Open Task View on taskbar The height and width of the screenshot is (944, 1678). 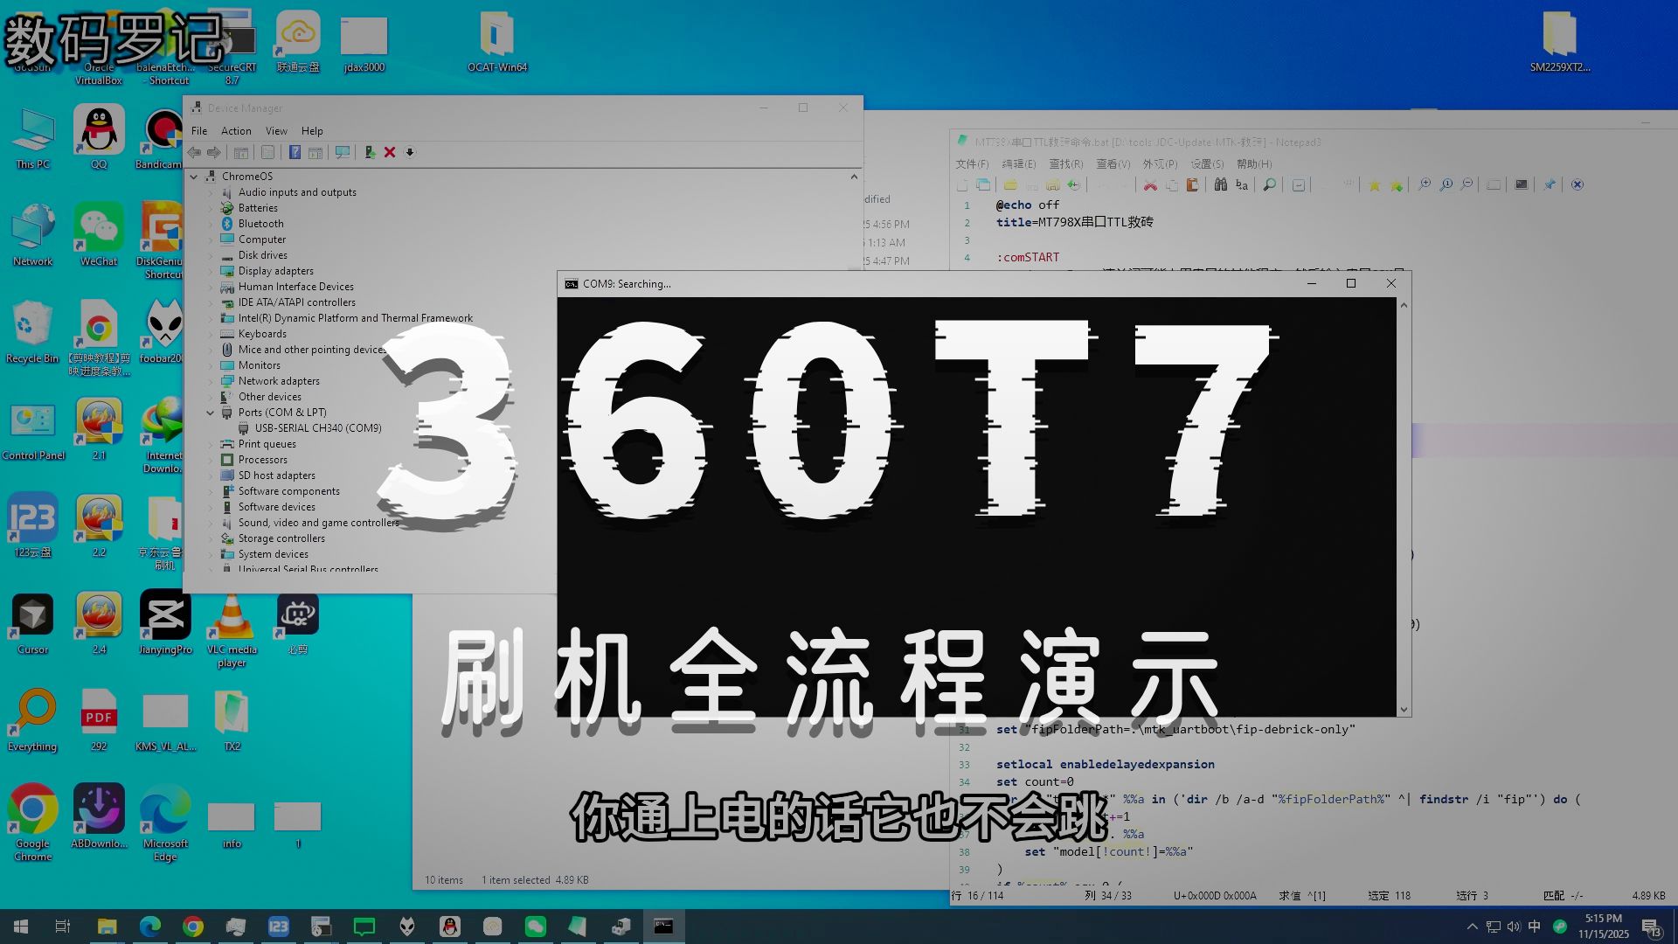tap(63, 927)
